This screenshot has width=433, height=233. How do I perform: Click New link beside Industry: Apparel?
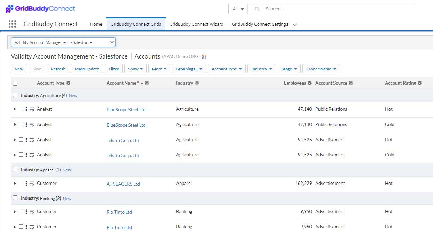point(67,170)
